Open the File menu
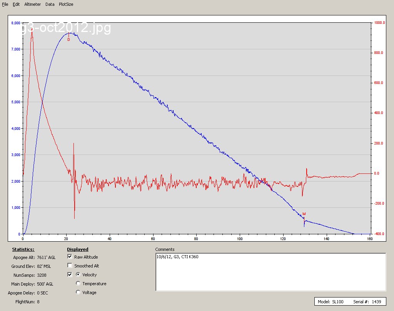The image size is (394, 311). [5, 4]
